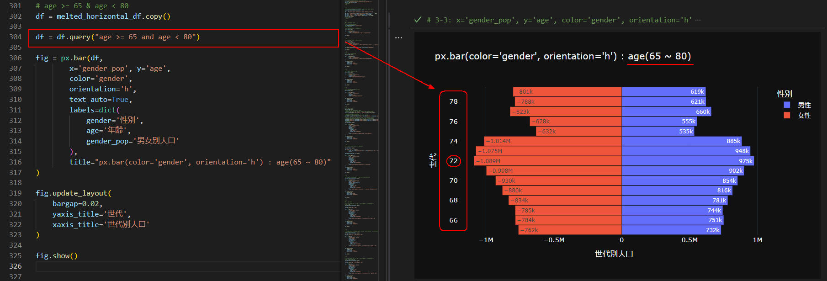Click the cell execution success checkmark icon
This screenshot has width=827, height=281.
[417, 20]
